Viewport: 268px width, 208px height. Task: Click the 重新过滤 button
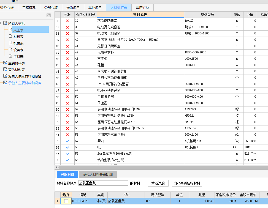click(x=158, y=183)
